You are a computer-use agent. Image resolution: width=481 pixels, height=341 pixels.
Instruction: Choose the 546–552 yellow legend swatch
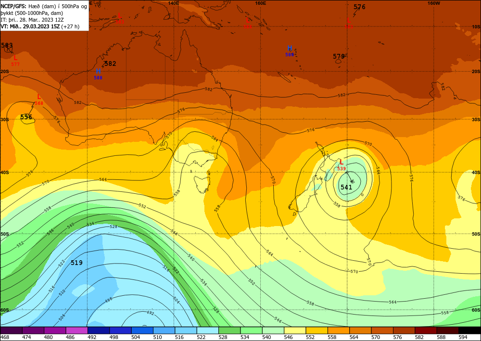click(295, 330)
